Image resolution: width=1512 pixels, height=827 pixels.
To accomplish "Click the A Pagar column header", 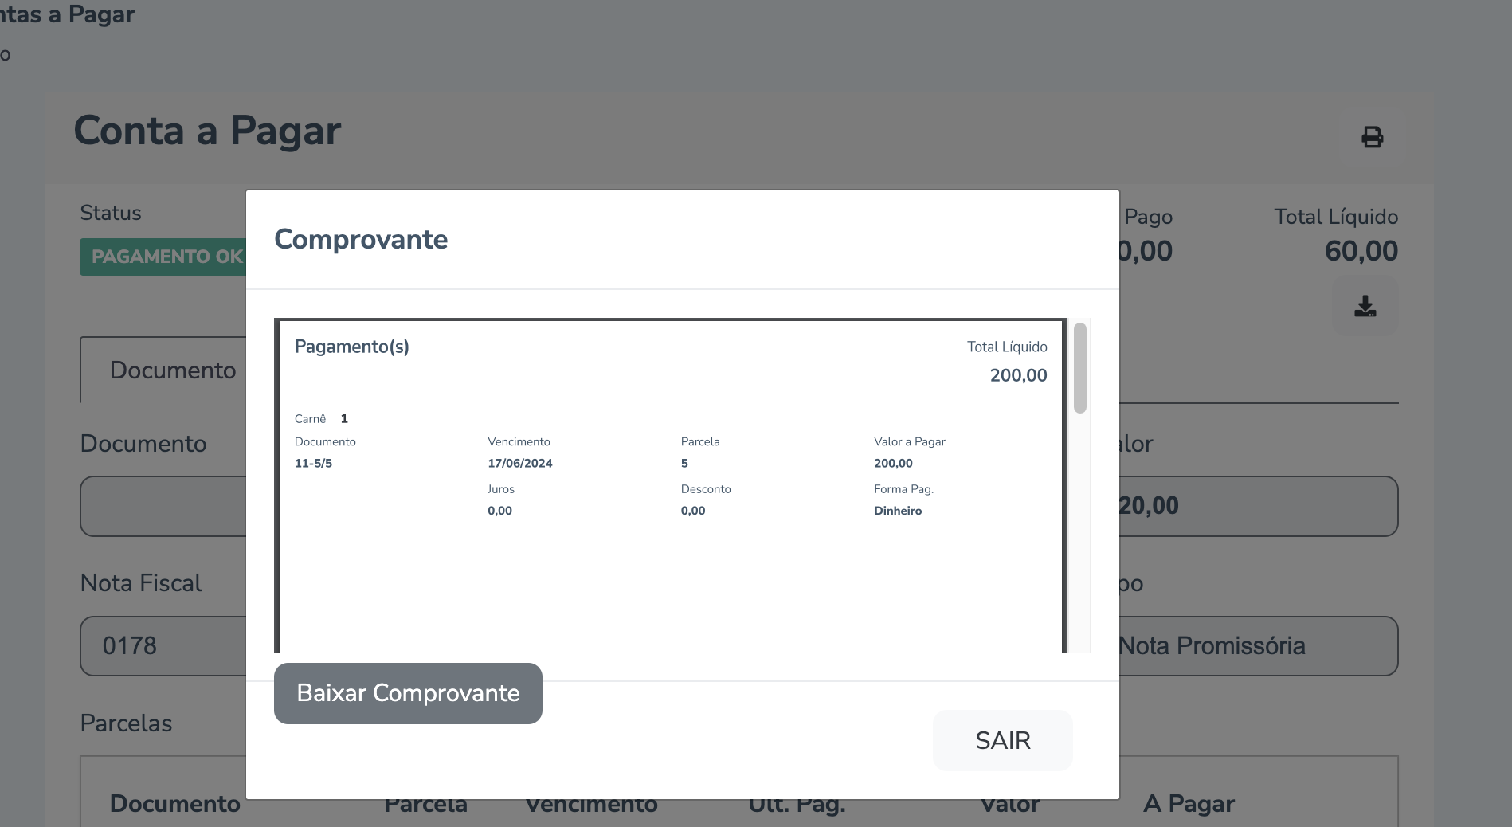I will click(x=1189, y=805).
